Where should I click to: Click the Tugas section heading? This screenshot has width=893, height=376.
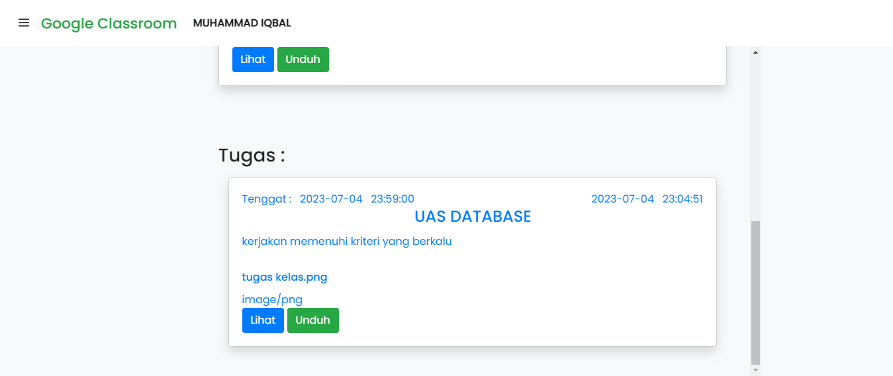[252, 156]
